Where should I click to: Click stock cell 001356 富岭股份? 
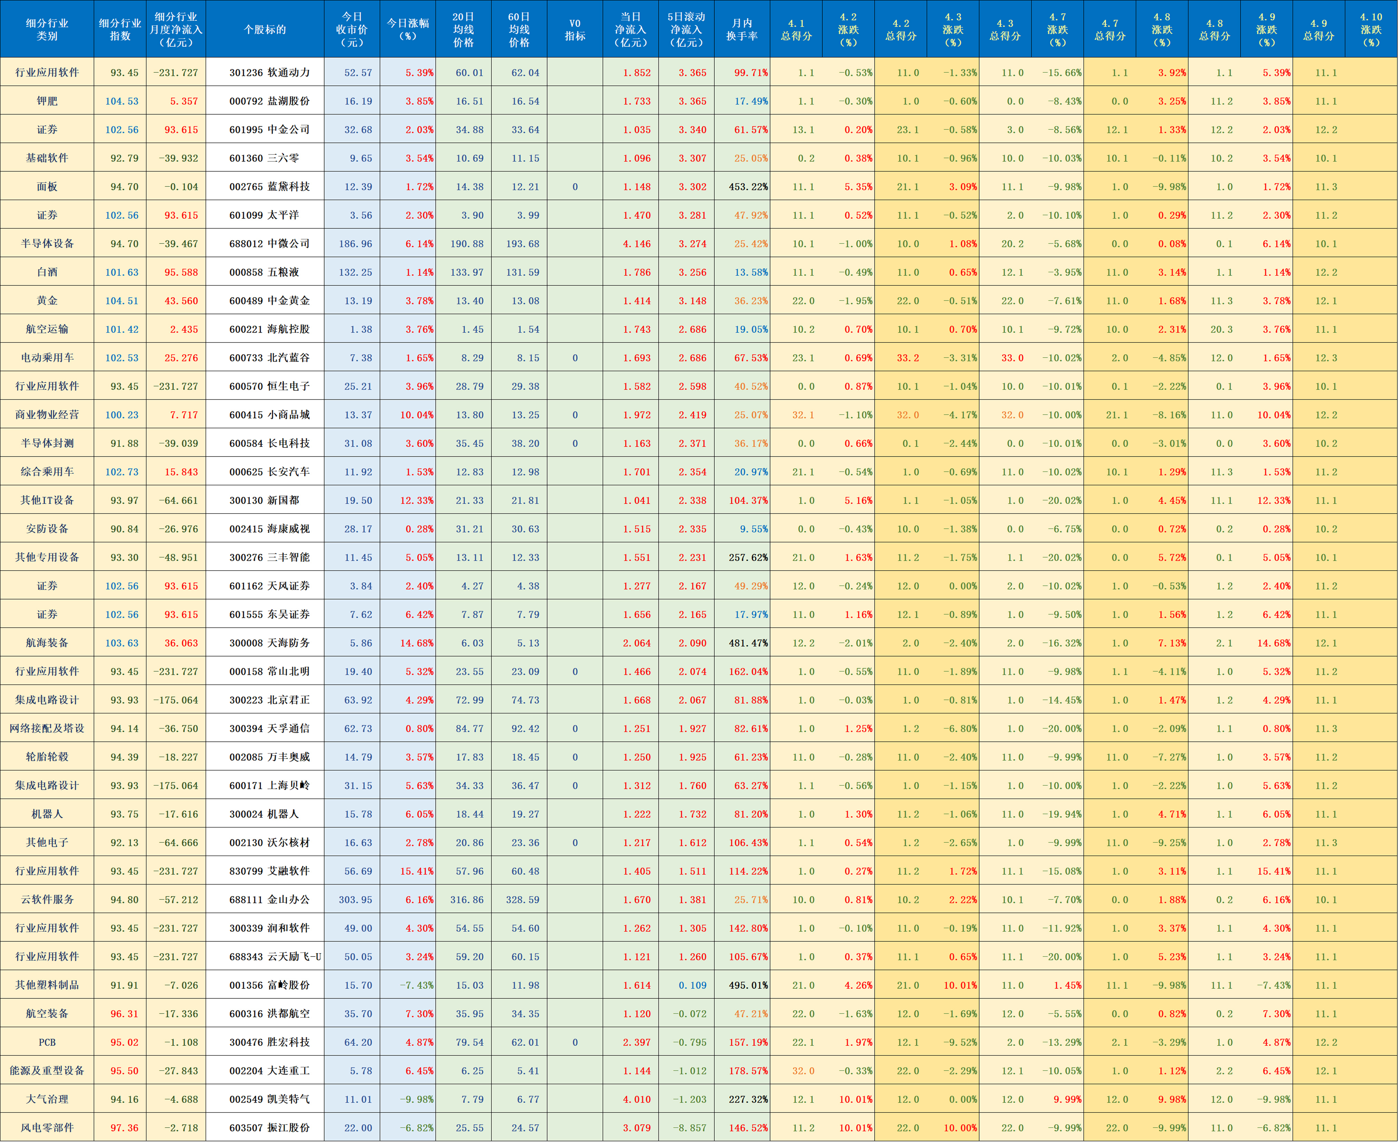coord(265,985)
